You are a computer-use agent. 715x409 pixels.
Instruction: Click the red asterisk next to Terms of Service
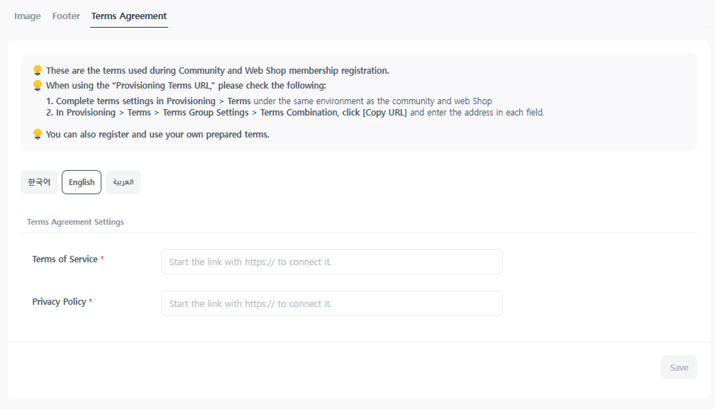(x=102, y=258)
